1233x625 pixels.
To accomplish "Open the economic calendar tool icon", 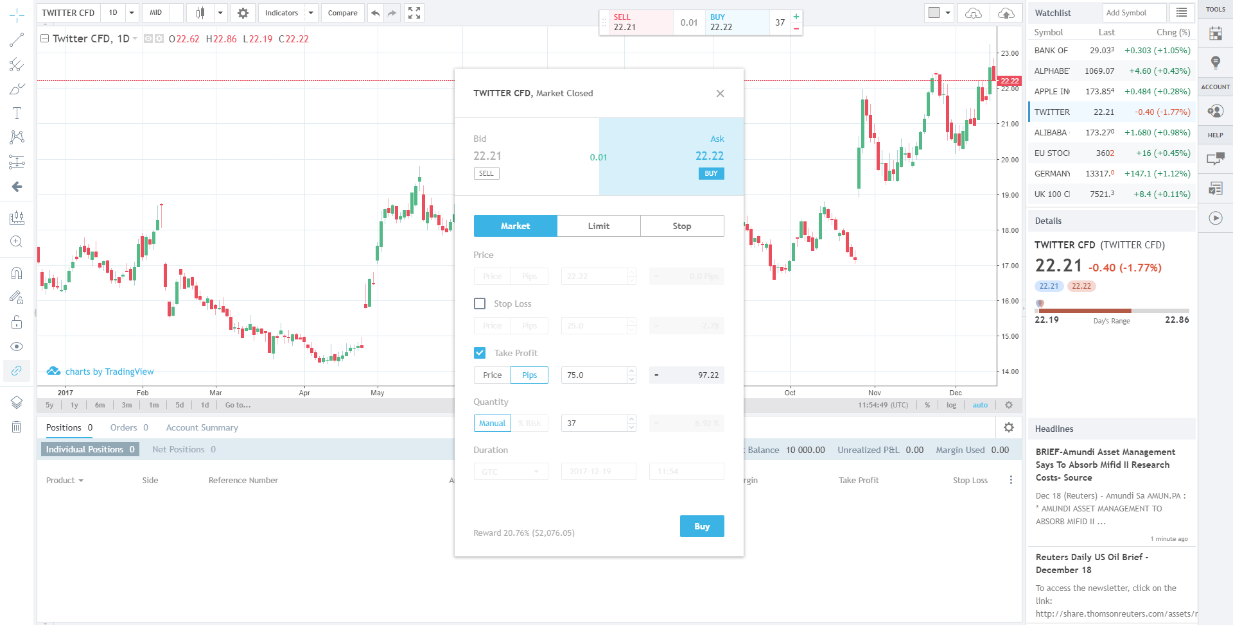I will pyautogui.click(x=1216, y=33).
